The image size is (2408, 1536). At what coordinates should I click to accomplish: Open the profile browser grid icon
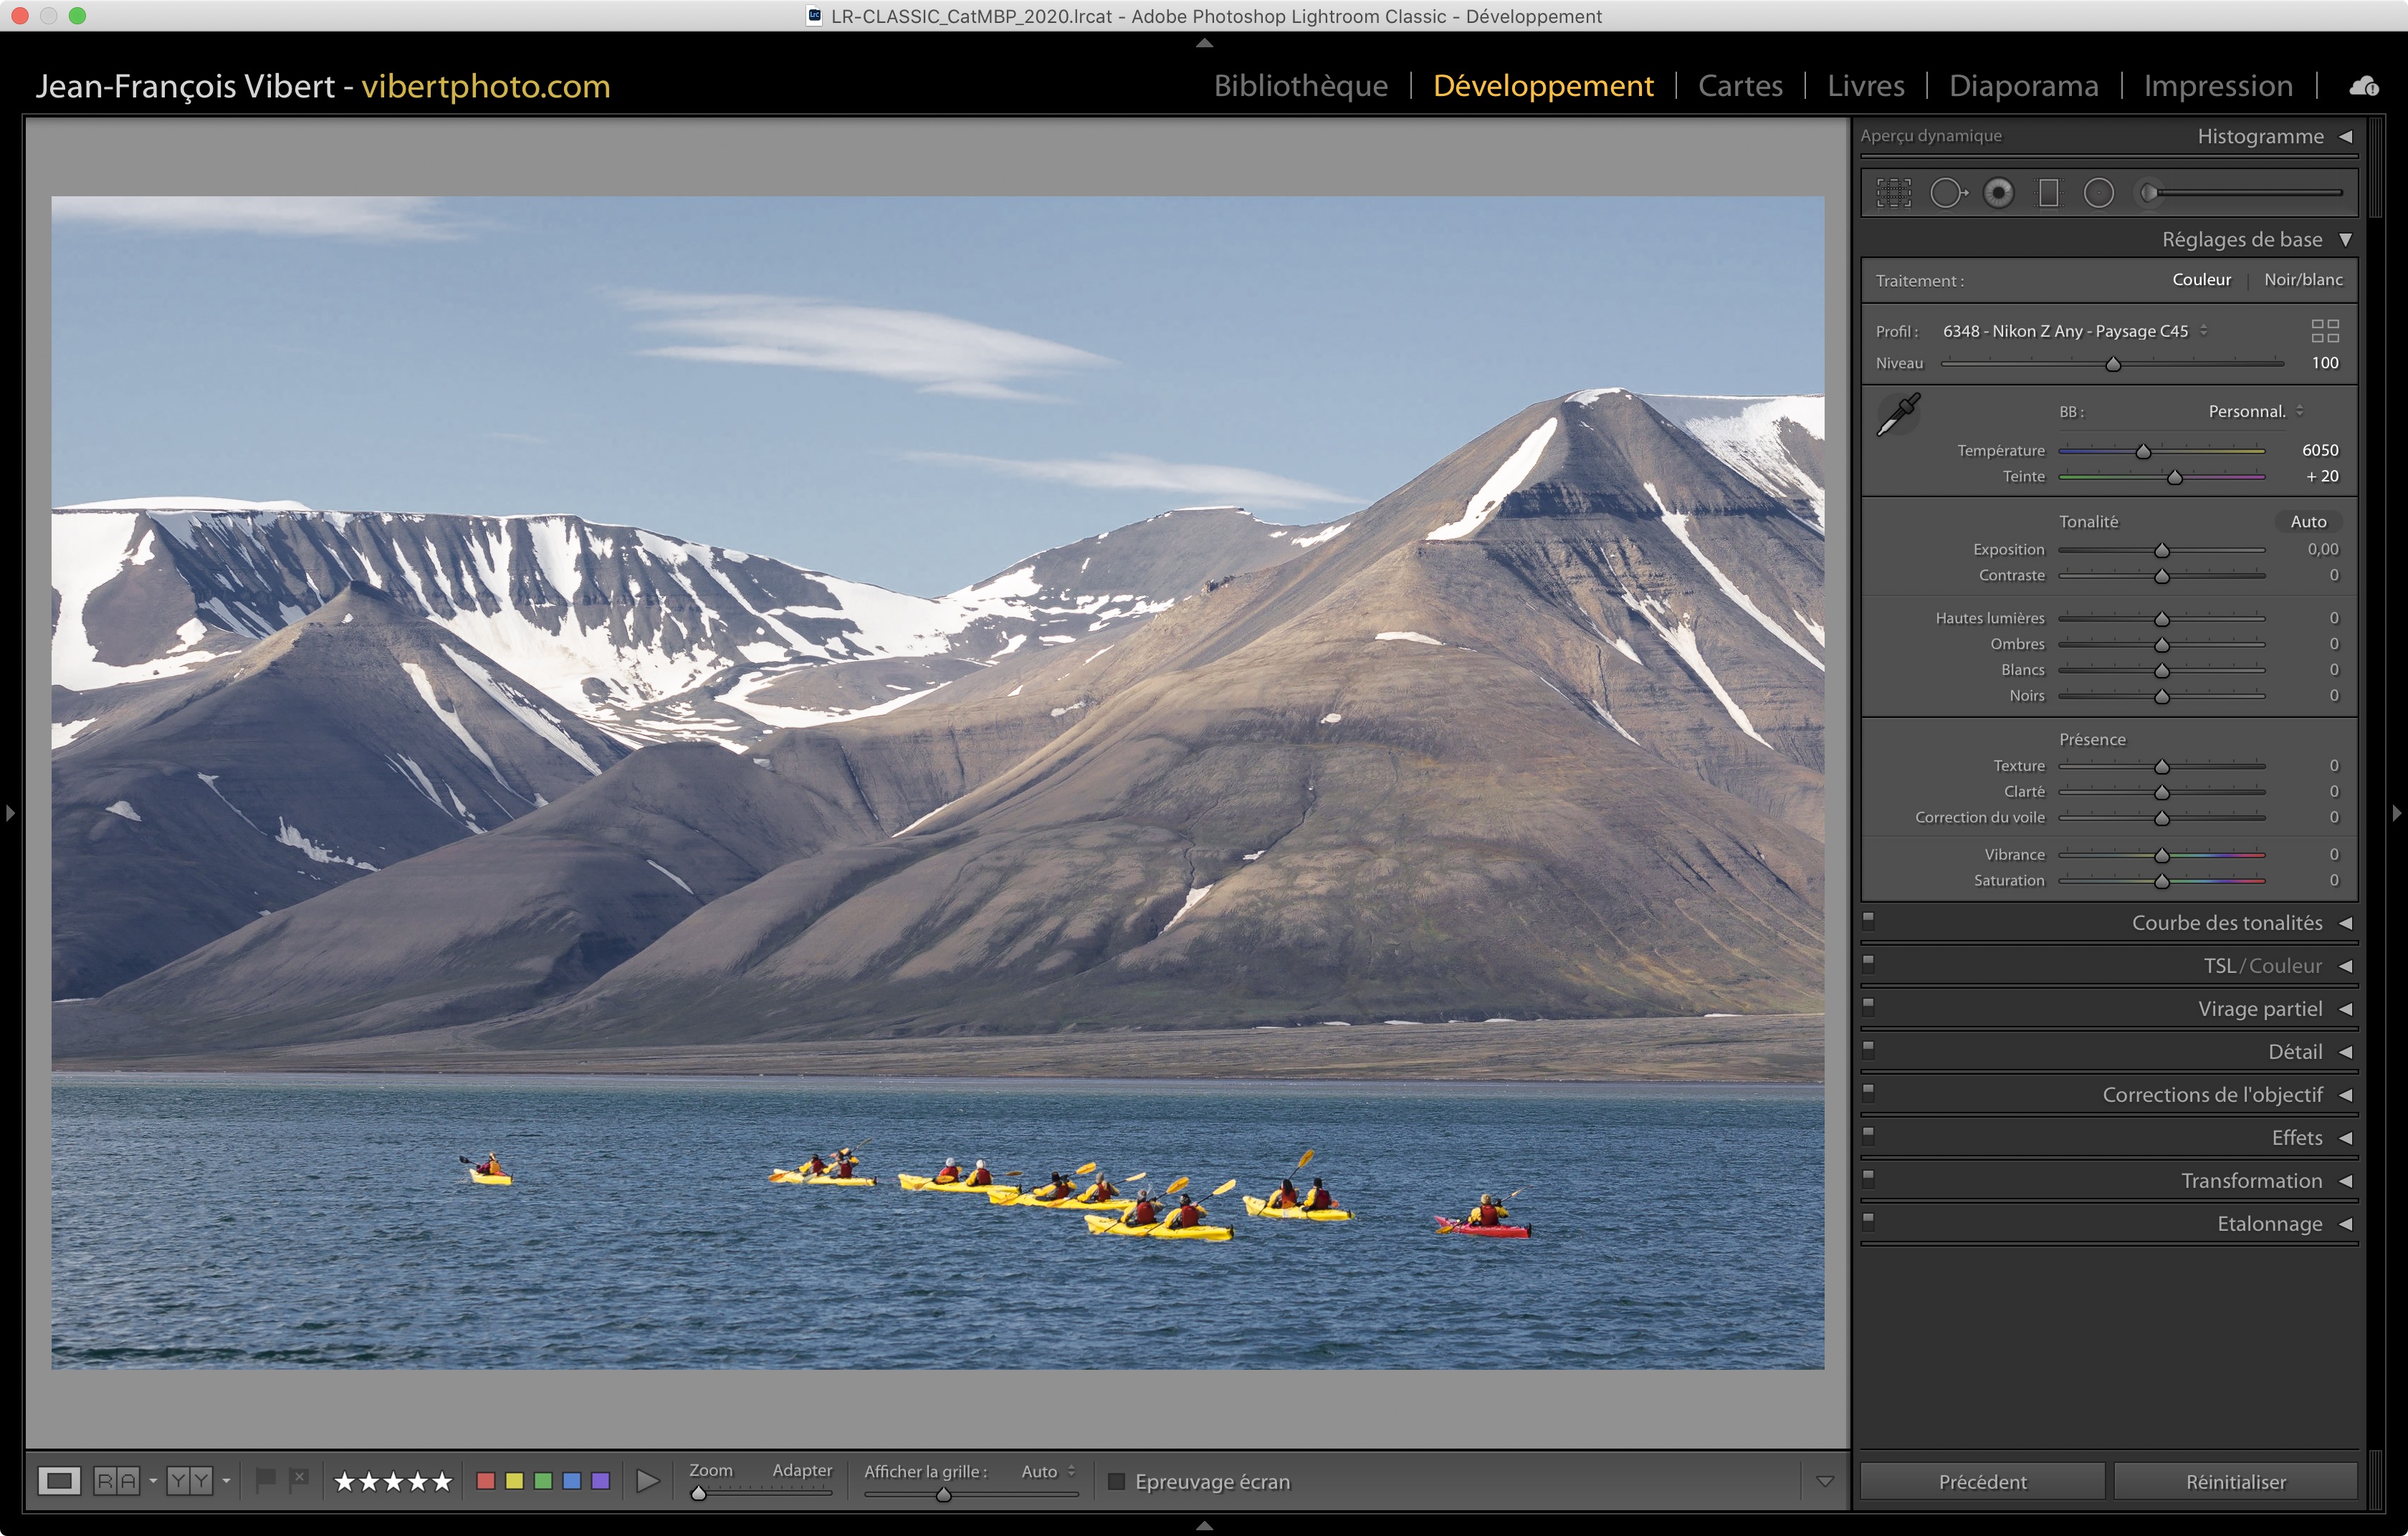click(2324, 331)
